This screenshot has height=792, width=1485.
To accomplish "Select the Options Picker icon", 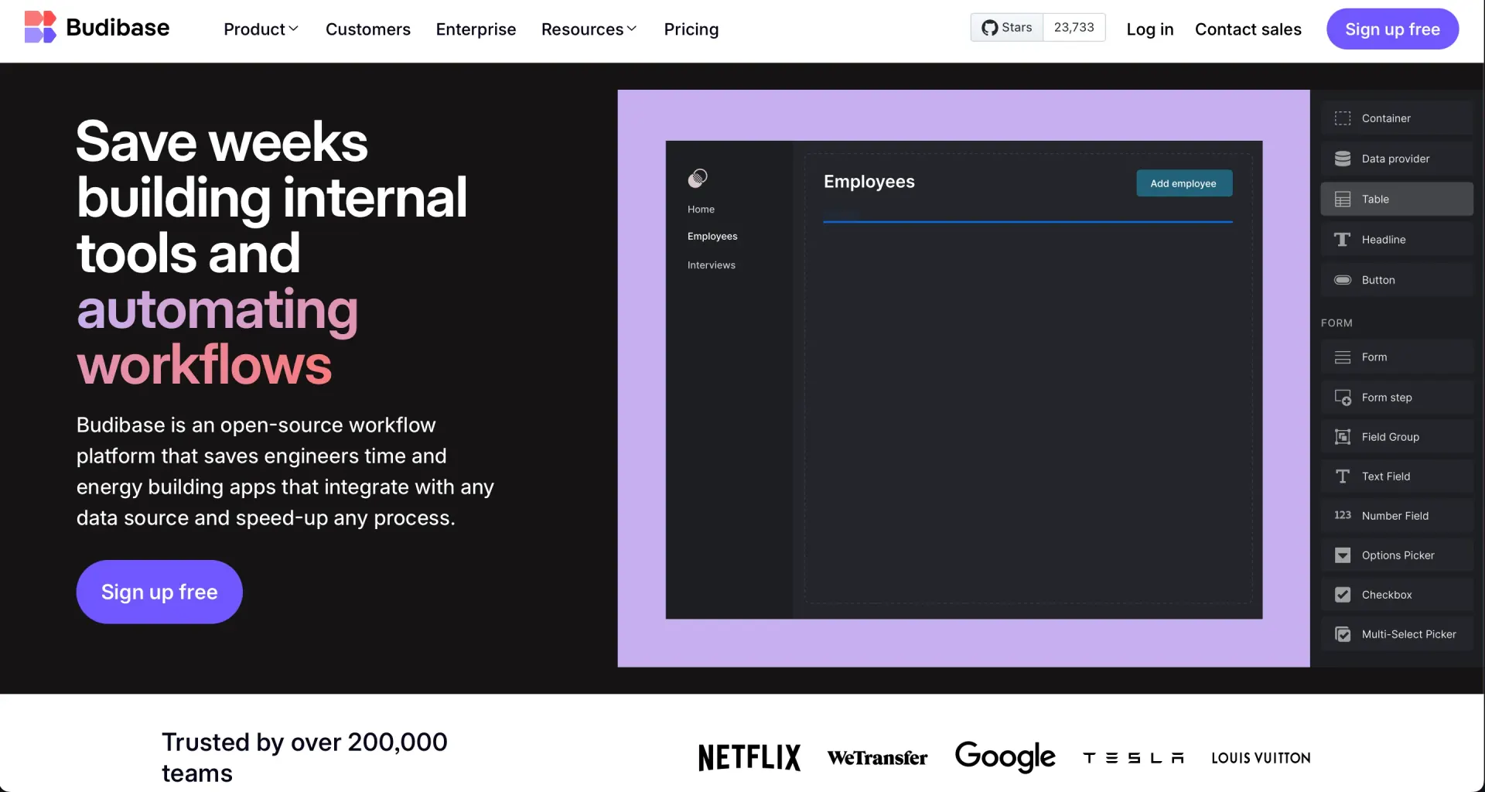I will point(1343,555).
